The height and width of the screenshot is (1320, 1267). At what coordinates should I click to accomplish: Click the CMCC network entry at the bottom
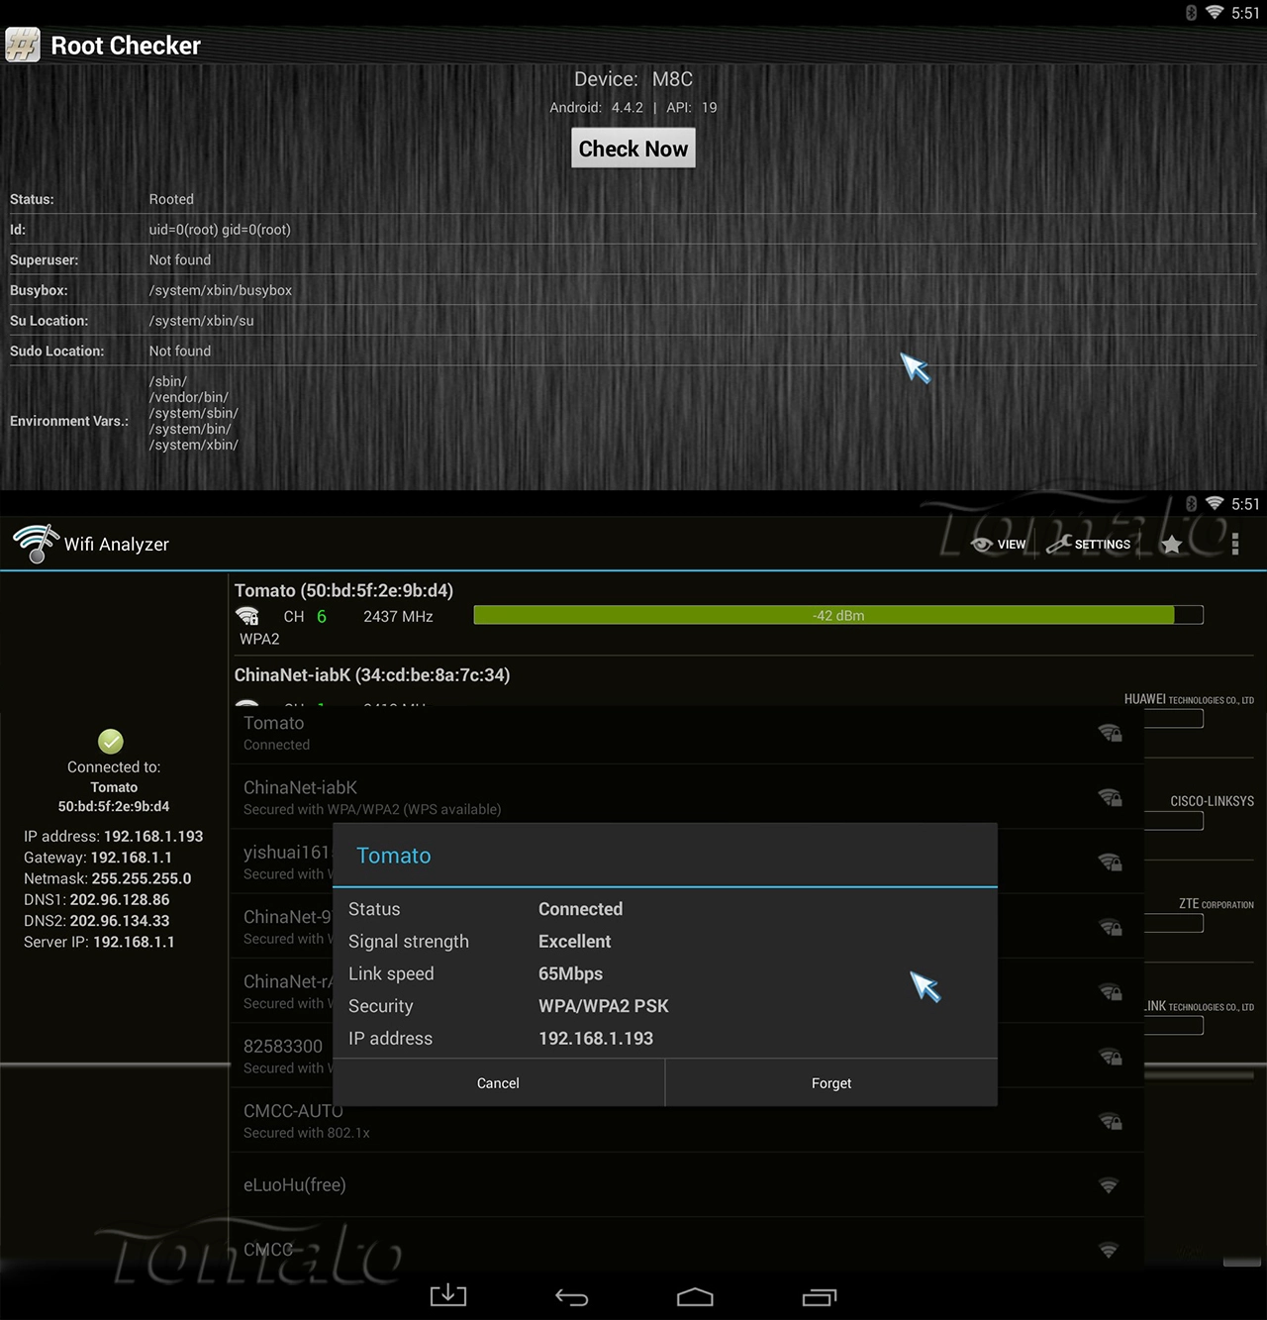[687, 1250]
